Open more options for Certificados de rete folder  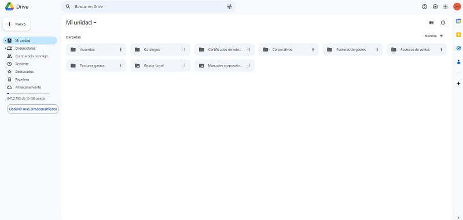click(x=249, y=50)
